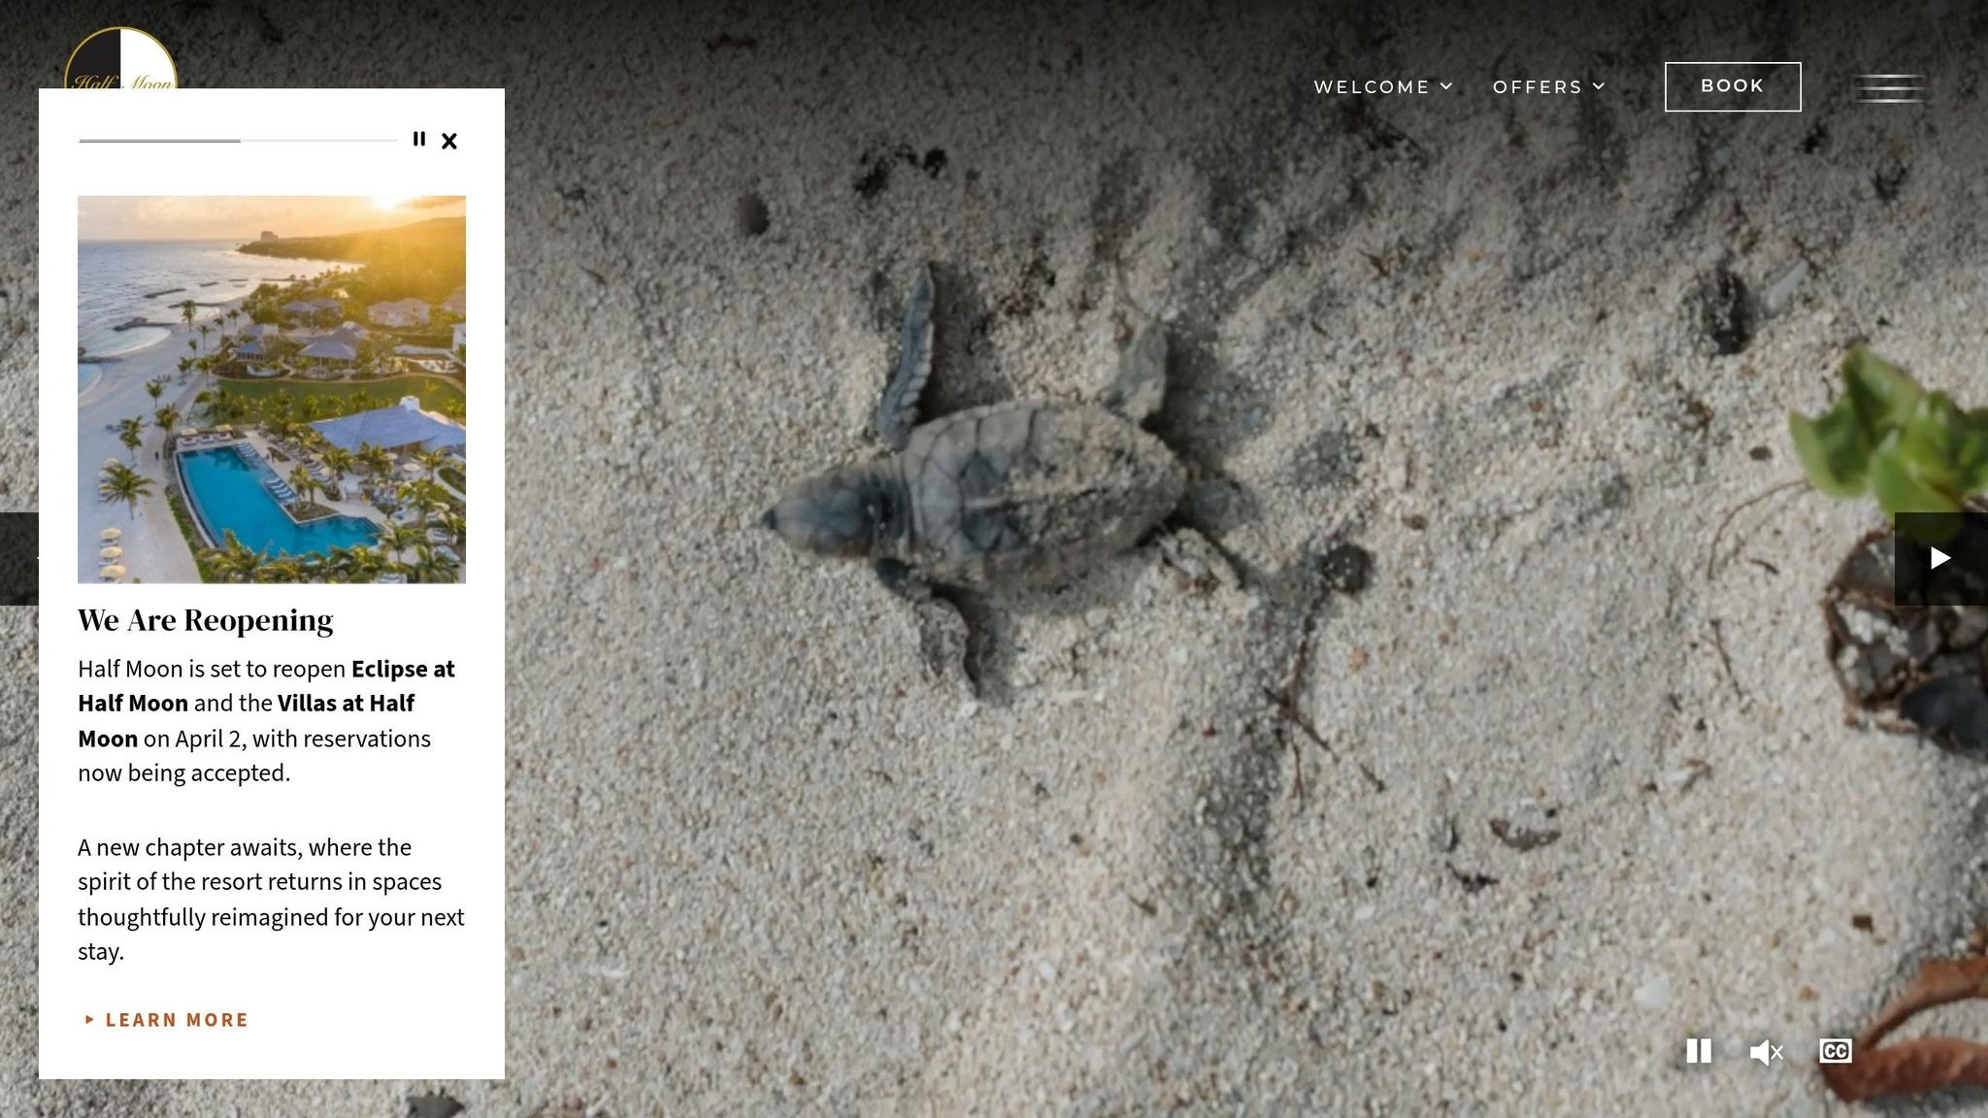The height and width of the screenshot is (1118, 1988).
Task: Go to the previous hero slide
Action: [18, 558]
